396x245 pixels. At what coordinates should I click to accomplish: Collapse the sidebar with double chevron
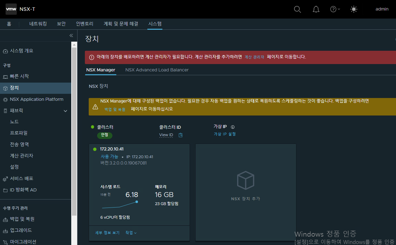(71, 35)
